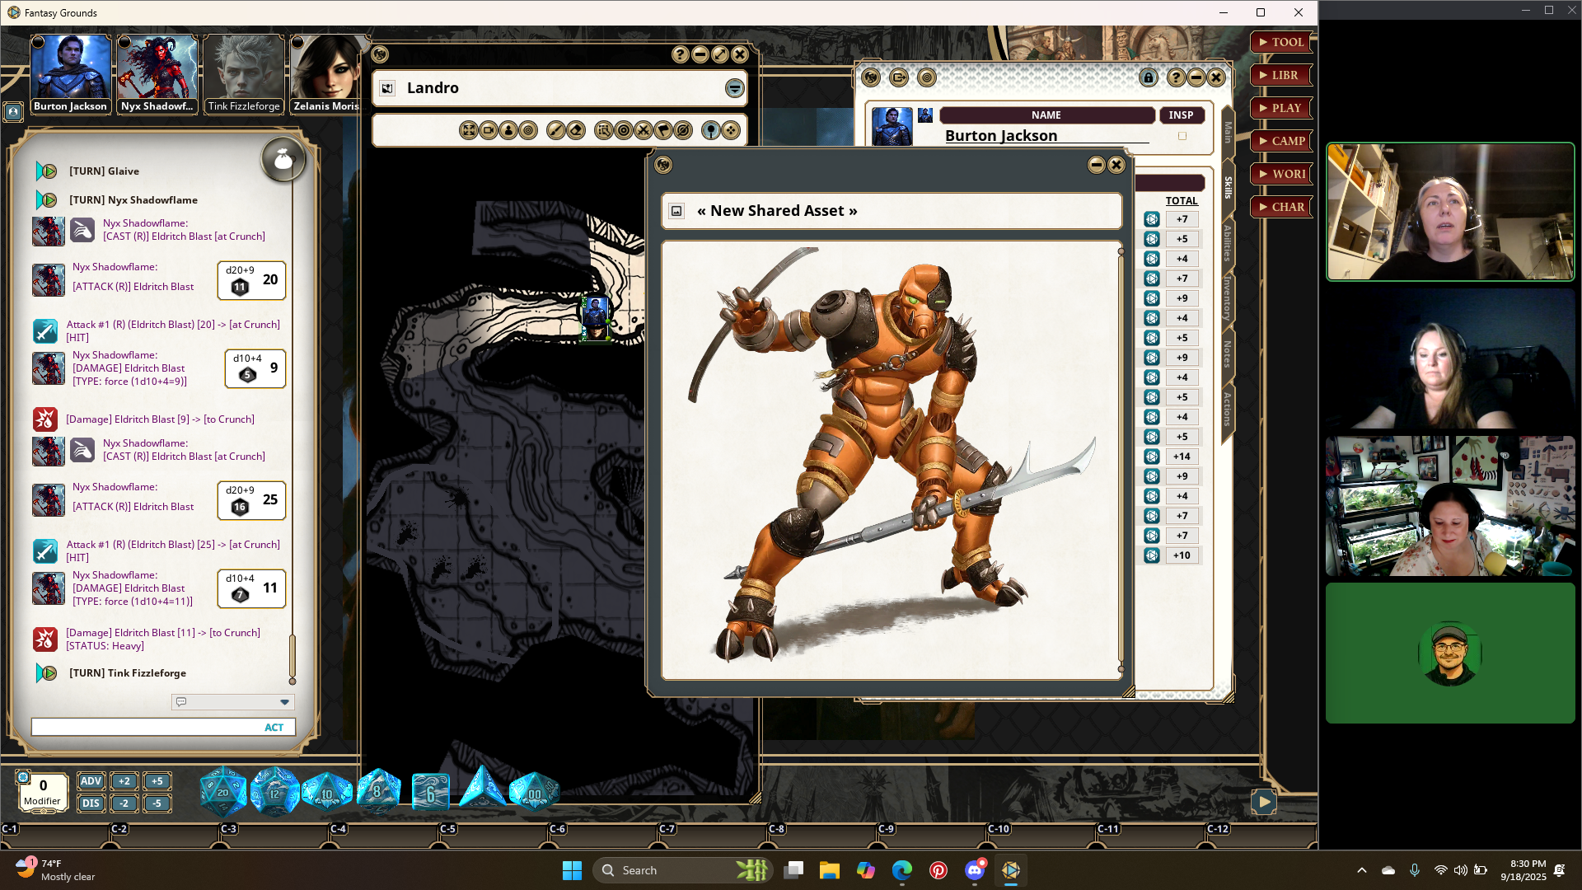Click the chat window scrollbar
Screen dimensions: 1582x890
[292, 655]
